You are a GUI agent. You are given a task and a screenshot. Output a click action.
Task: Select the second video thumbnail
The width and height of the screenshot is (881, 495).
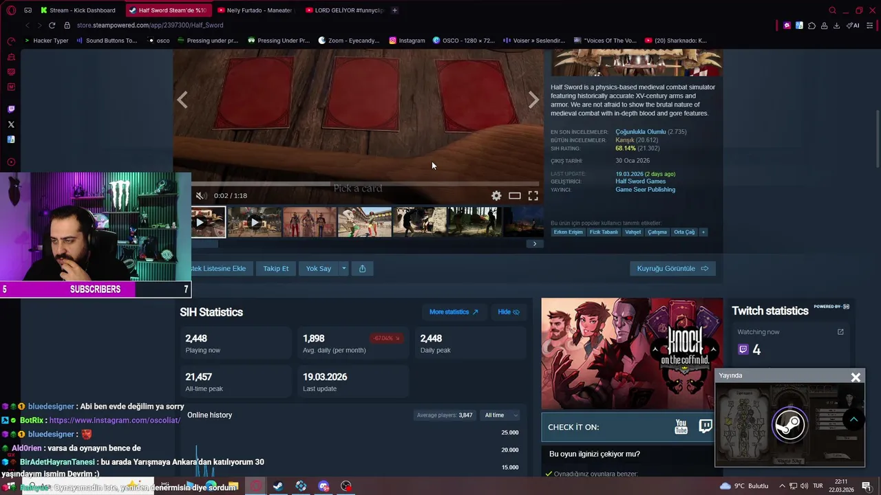click(255, 222)
